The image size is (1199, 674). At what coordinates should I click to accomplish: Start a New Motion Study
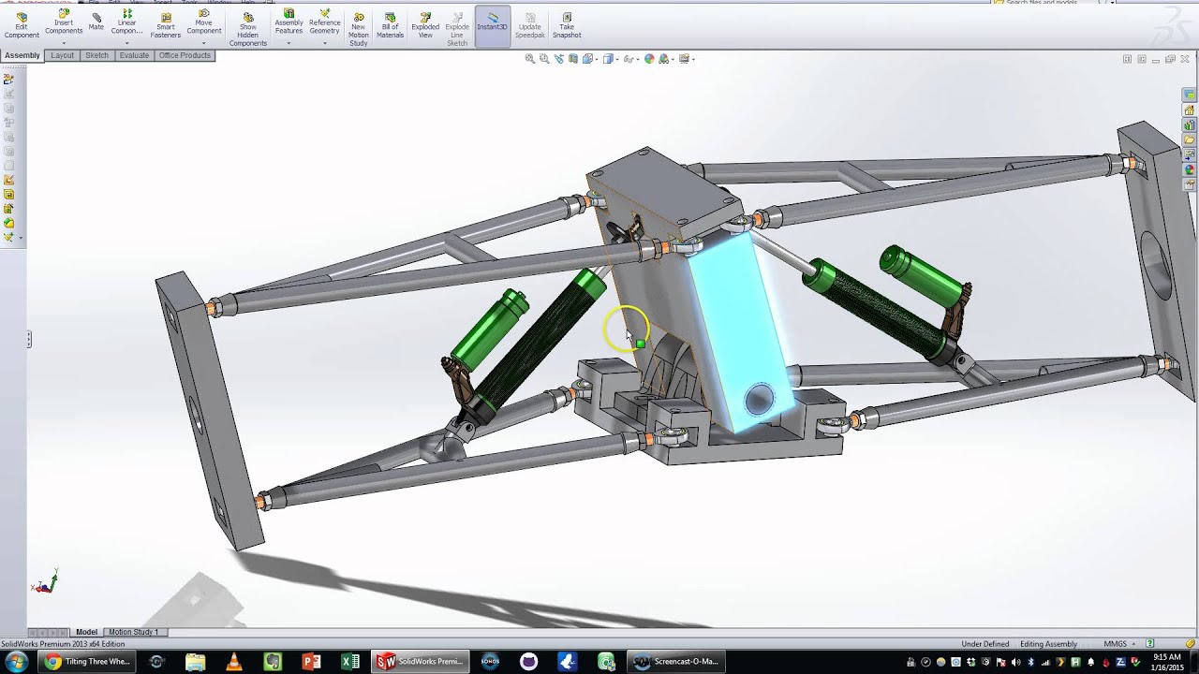point(359,29)
